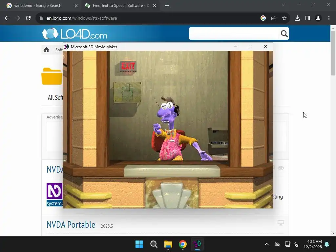Click the address bar showing en.lo4d.com URL
This screenshot has height=252, width=336.
(x=148, y=18)
